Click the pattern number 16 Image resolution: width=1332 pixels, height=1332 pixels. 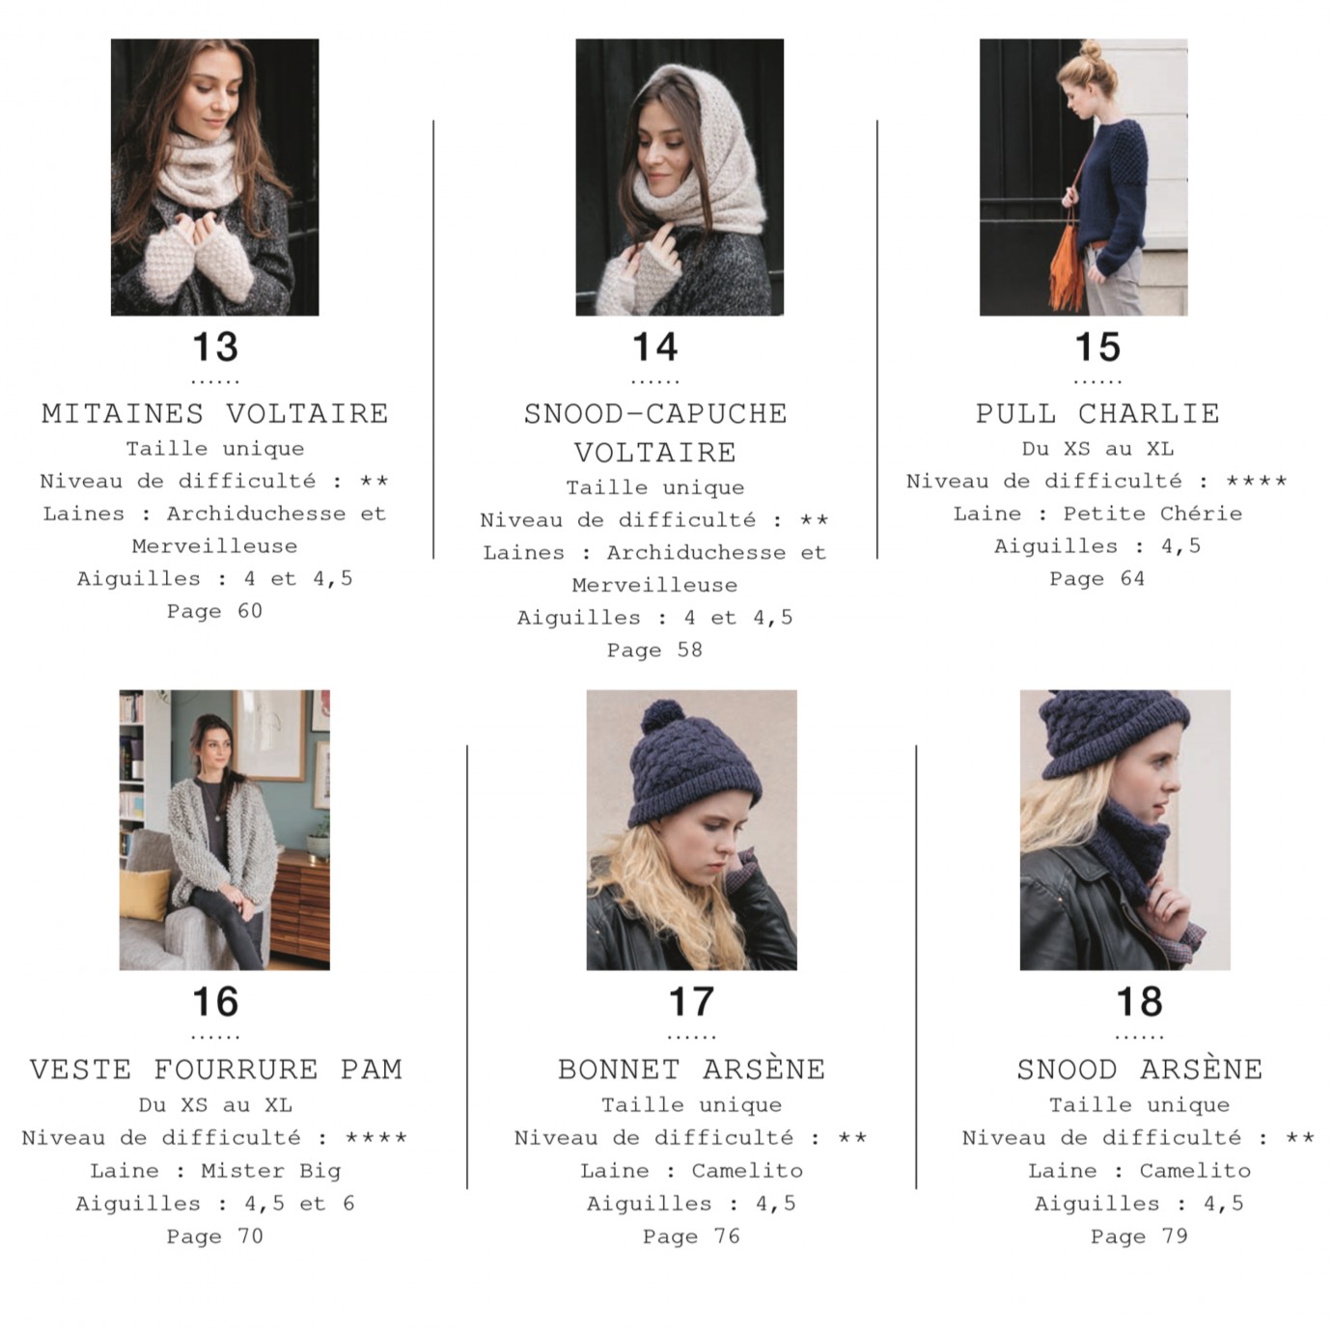[x=215, y=1002]
